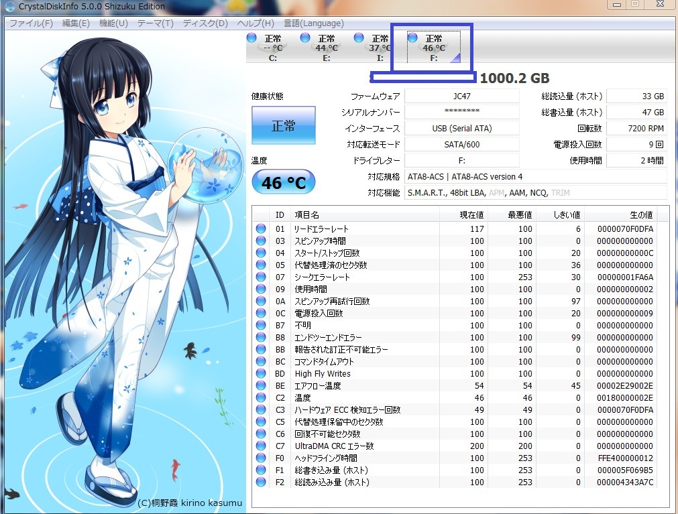Click status icon for 09 使用時間

click(261, 289)
